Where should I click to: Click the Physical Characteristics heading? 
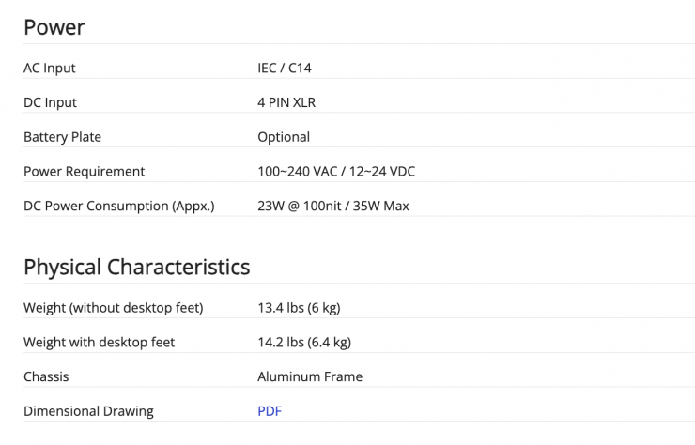click(x=136, y=267)
